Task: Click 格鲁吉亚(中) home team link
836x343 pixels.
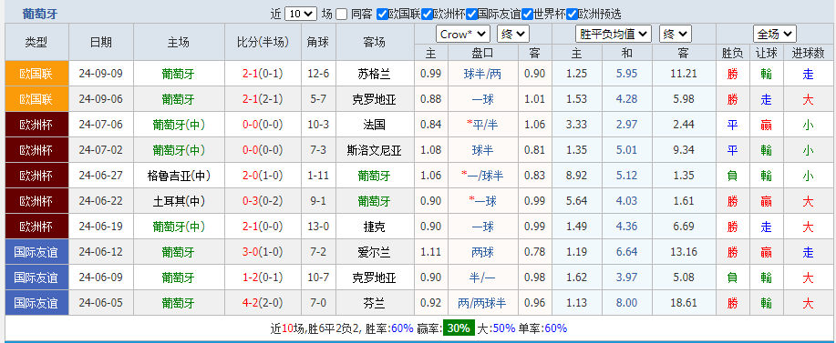Action: pyautogui.click(x=179, y=176)
